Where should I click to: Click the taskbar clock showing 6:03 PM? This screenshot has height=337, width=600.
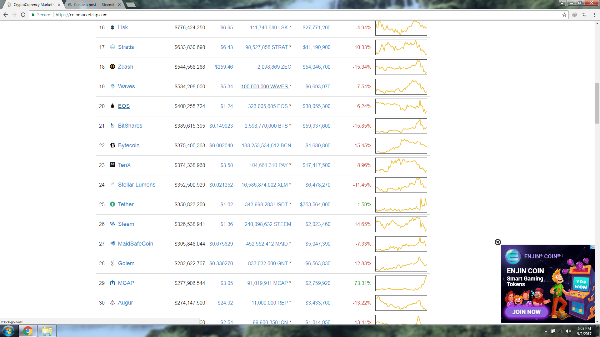click(x=584, y=331)
